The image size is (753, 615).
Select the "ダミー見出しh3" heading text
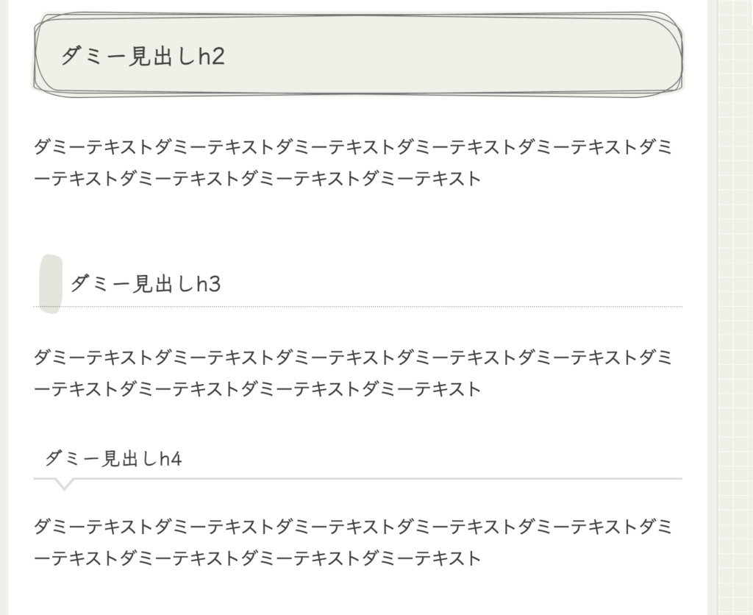coord(146,284)
